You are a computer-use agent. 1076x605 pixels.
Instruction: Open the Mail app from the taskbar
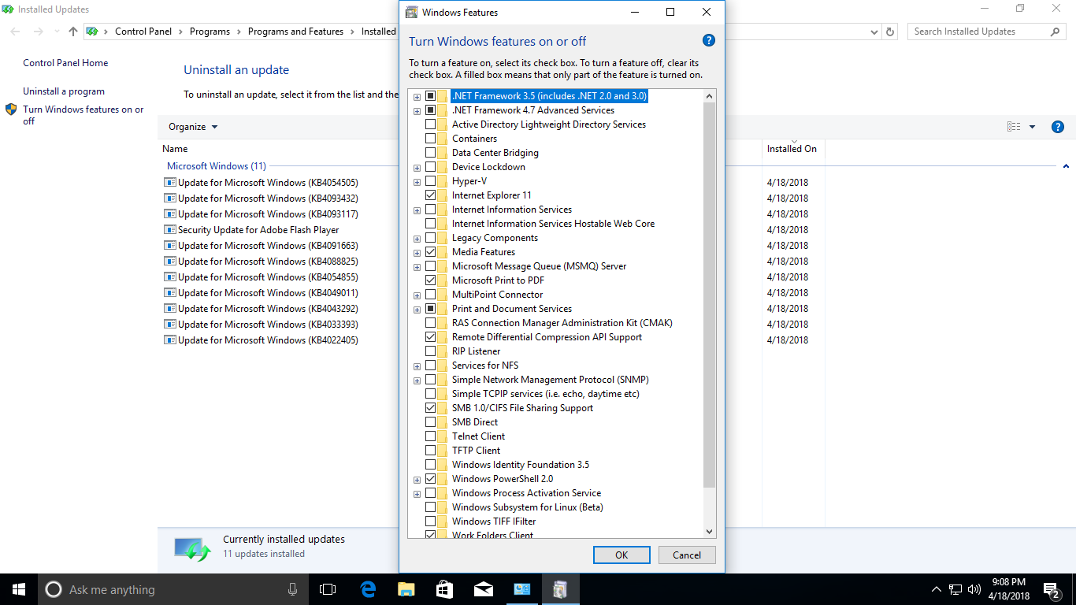483,589
